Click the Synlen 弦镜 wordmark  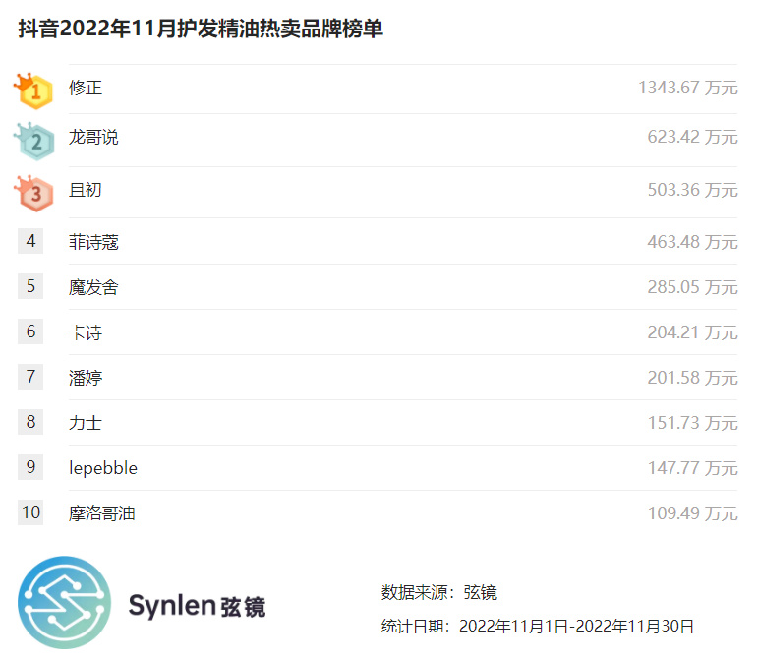(197, 606)
